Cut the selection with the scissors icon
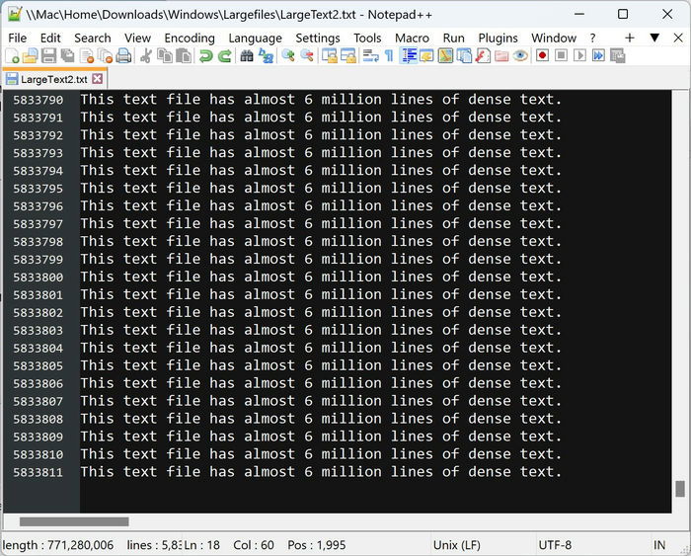The width and height of the screenshot is (691, 556). [146, 56]
